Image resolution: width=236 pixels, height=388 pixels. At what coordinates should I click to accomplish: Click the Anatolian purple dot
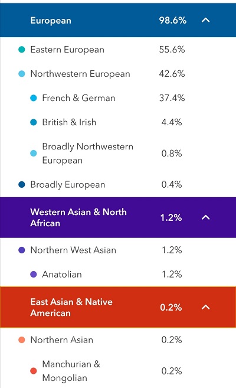pos(34,274)
